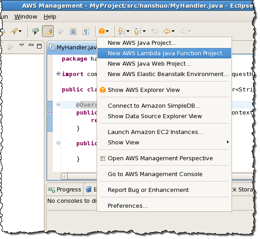Open the left panel view menu triangle
The image size is (260, 239).
[x=22, y=45]
